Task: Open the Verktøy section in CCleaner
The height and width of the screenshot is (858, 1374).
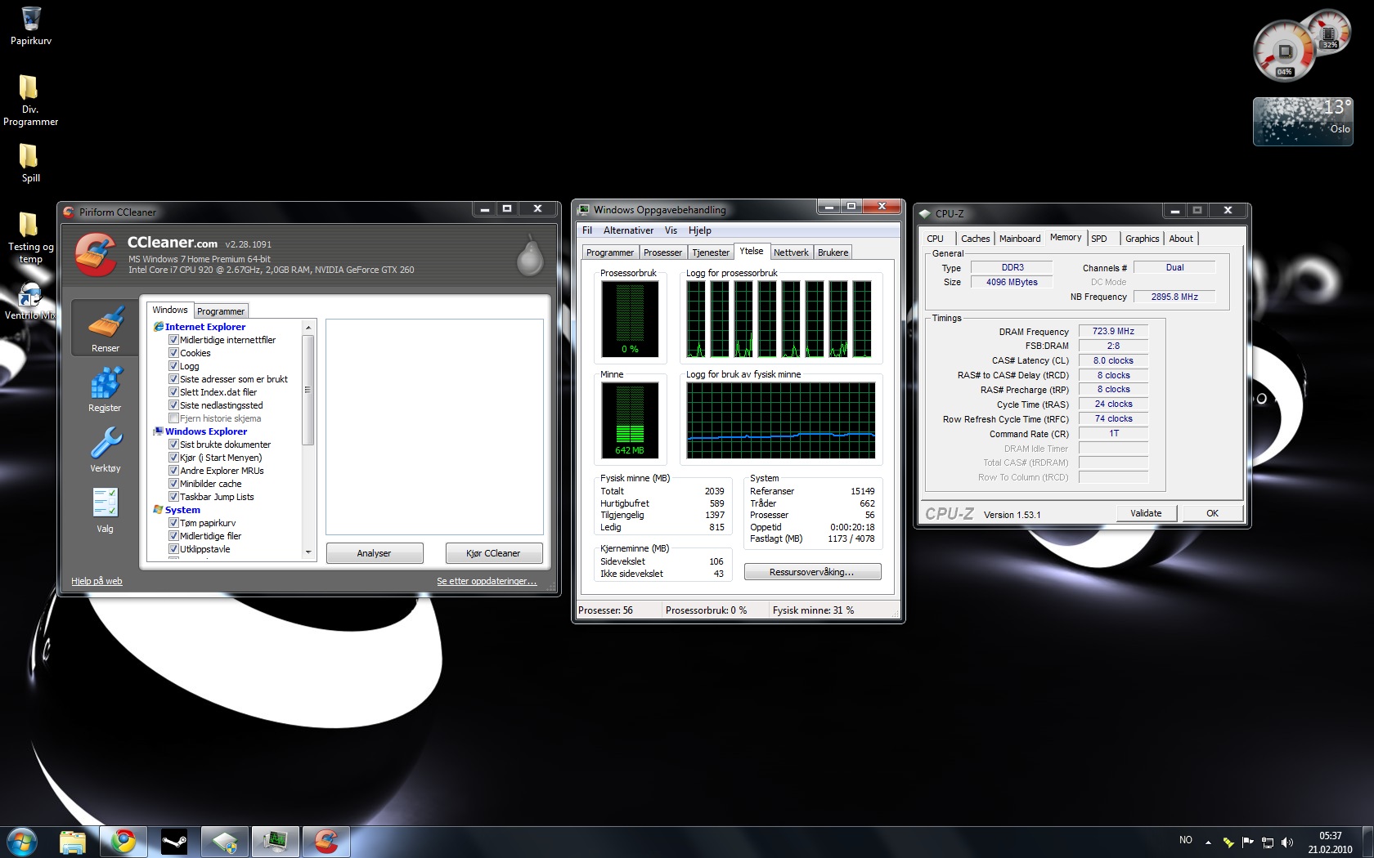Action: click(x=105, y=449)
